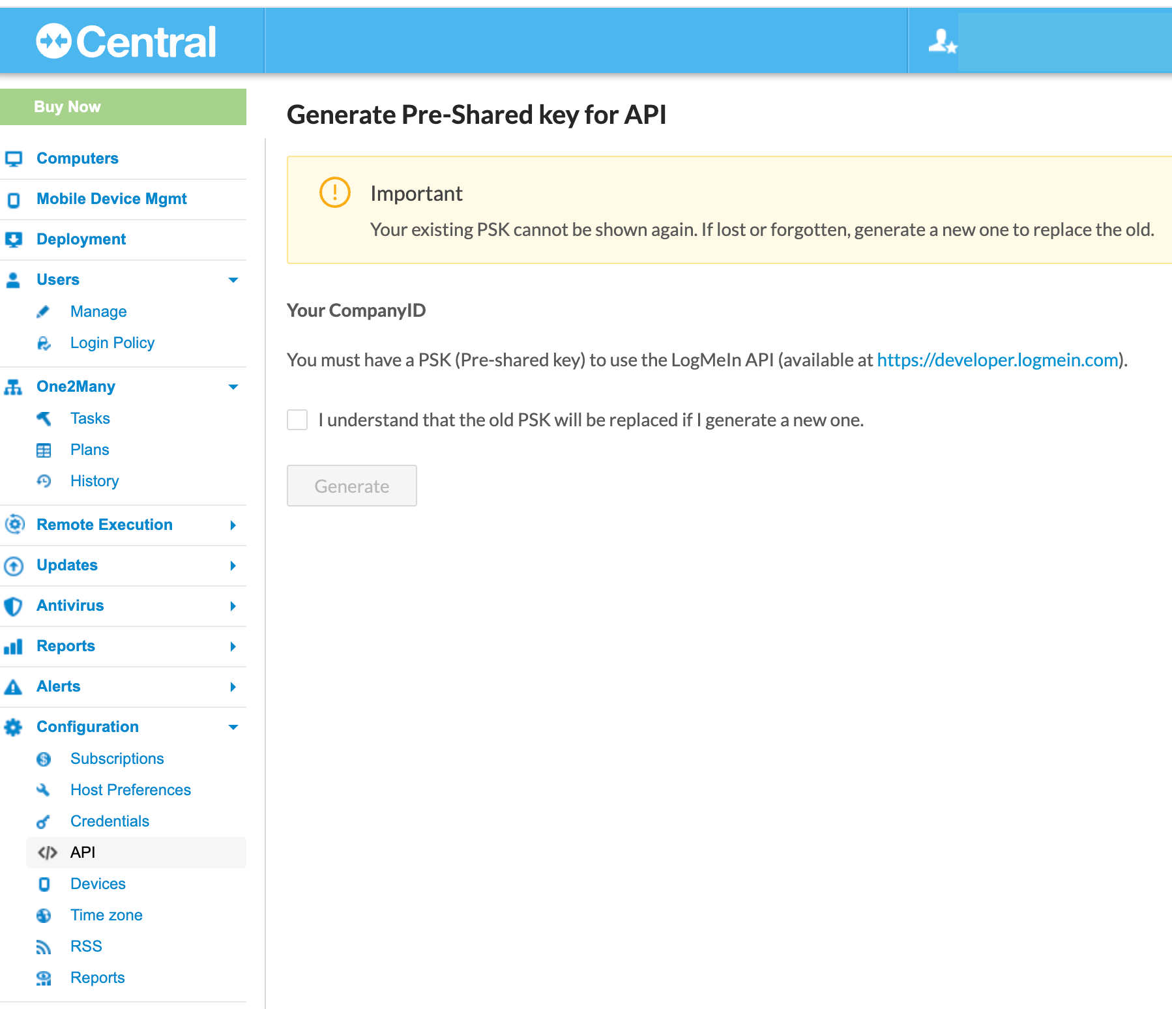Open the Subscriptions link
Viewport: 1172px width, 1009px height.
tap(117, 759)
